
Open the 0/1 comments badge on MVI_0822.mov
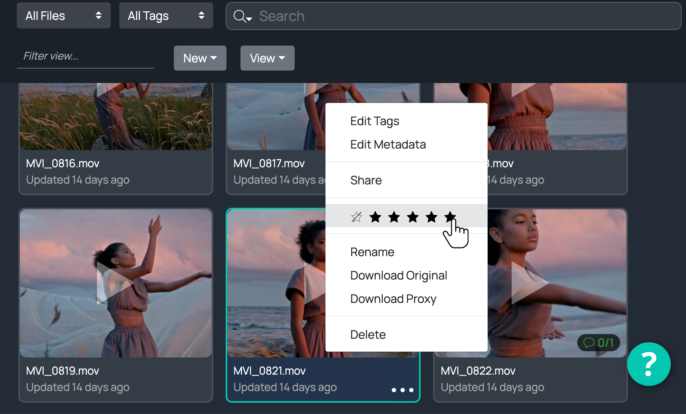coord(598,343)
